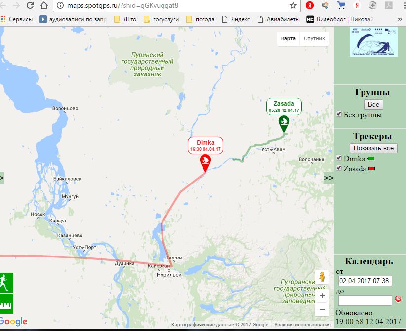406x331 pixels.
Task: Bookmark this page with the star icon
Action: click(x=293, y=6)
